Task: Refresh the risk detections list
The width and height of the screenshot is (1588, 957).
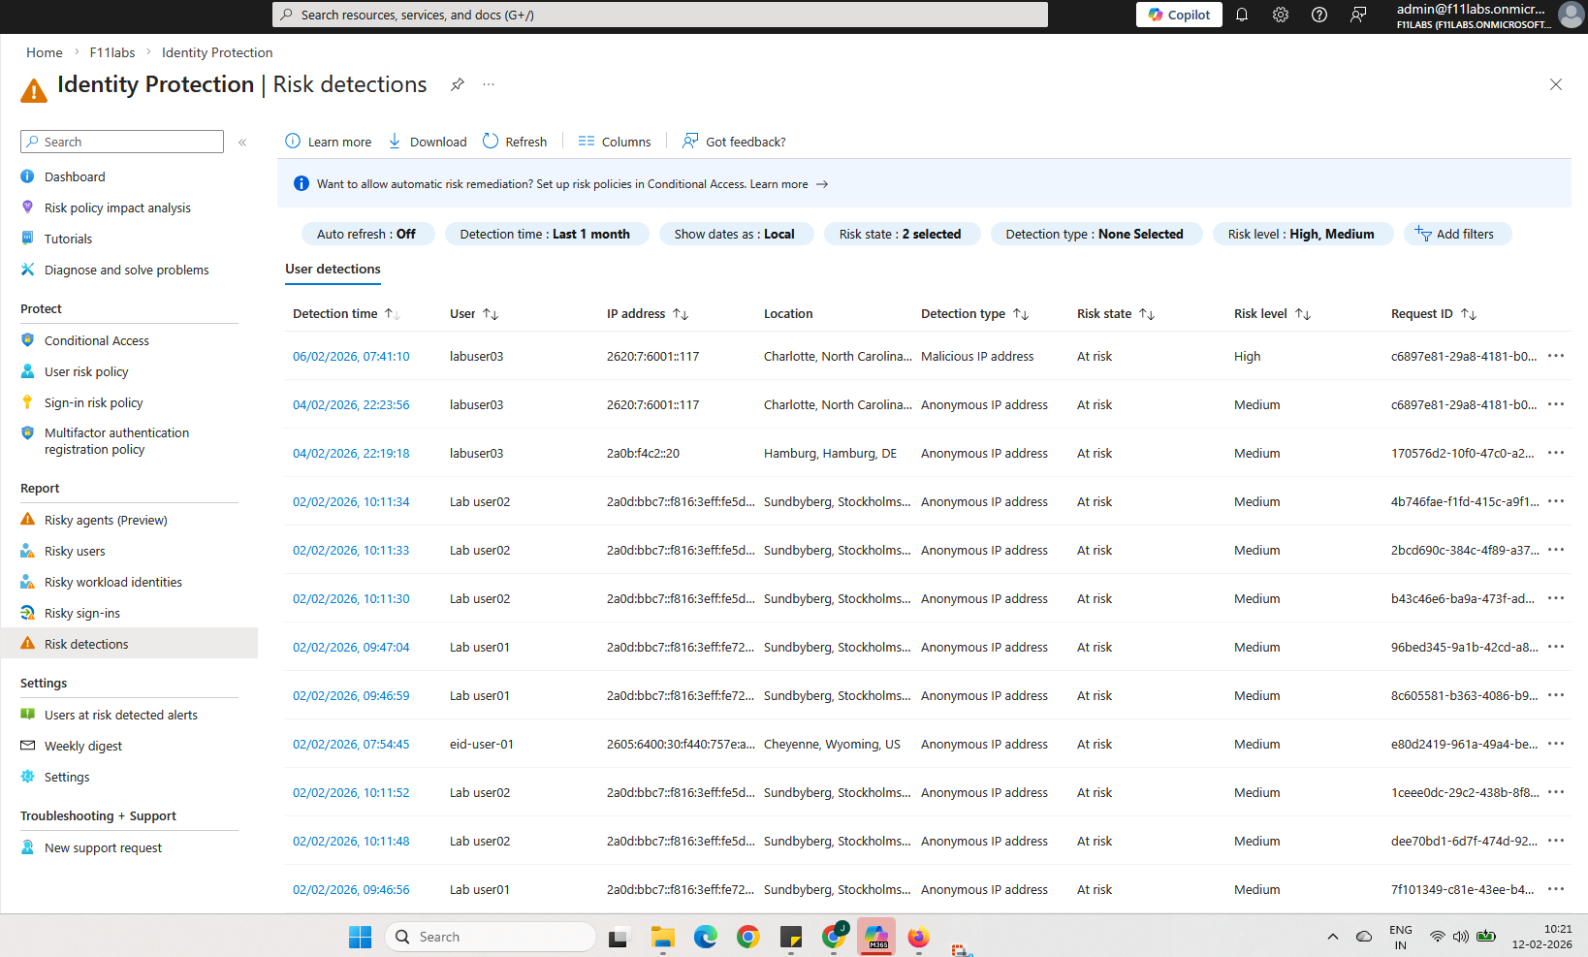Action: pos(515,142)
